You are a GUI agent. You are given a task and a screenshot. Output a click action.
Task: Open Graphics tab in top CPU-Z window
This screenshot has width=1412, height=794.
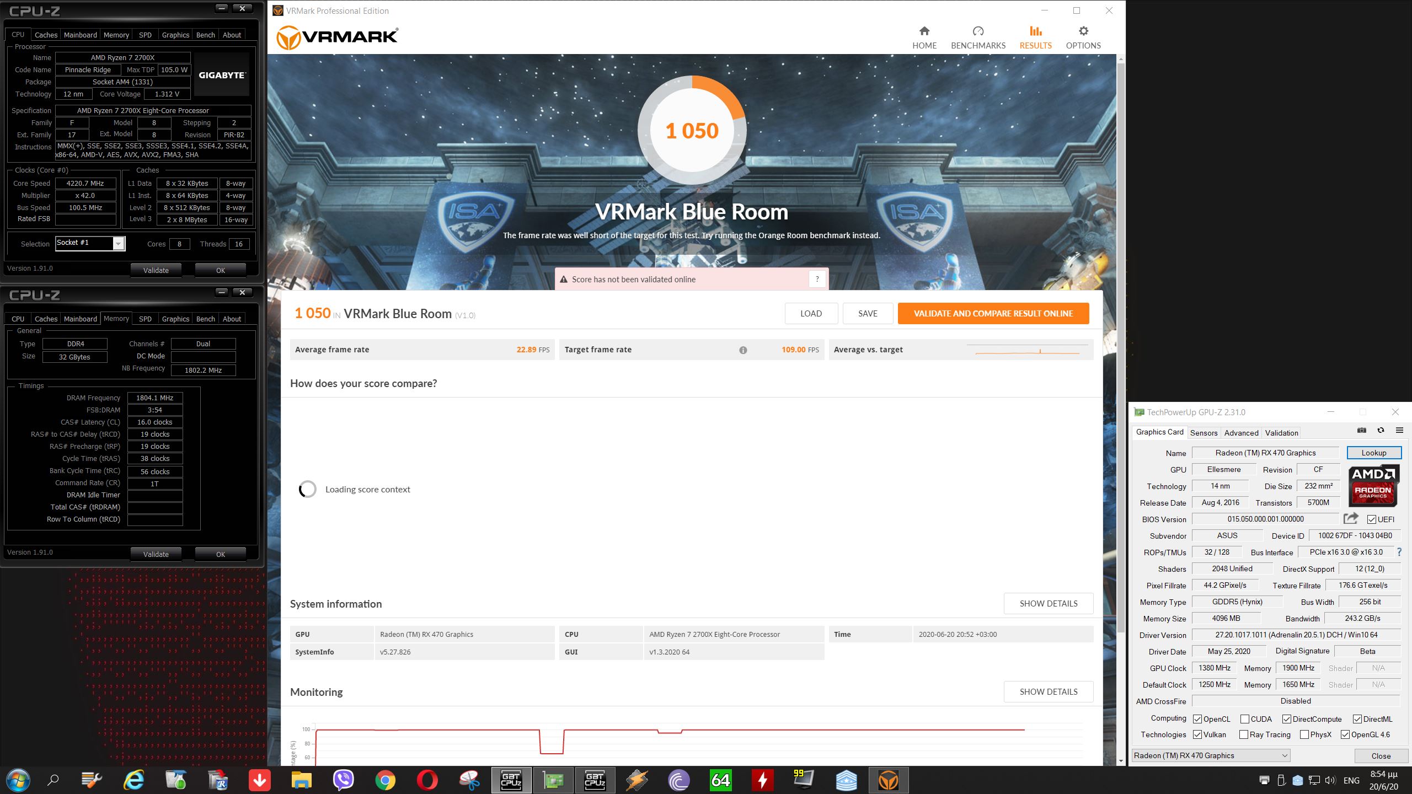[x=175, y=35]
